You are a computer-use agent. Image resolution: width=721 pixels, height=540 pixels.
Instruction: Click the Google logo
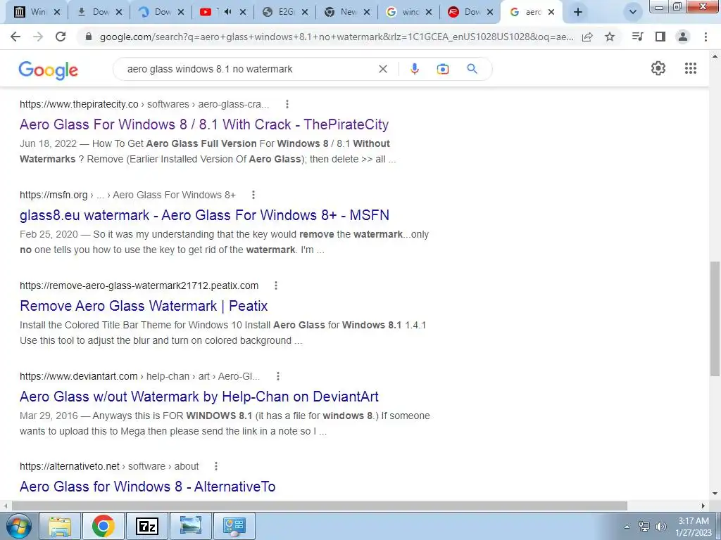click(49, 70)
